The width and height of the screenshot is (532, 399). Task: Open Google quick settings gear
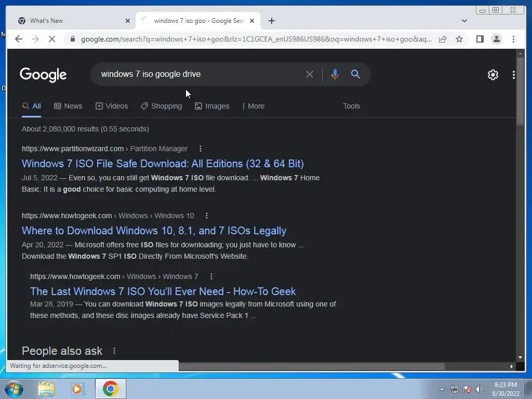tap(493, 75)
